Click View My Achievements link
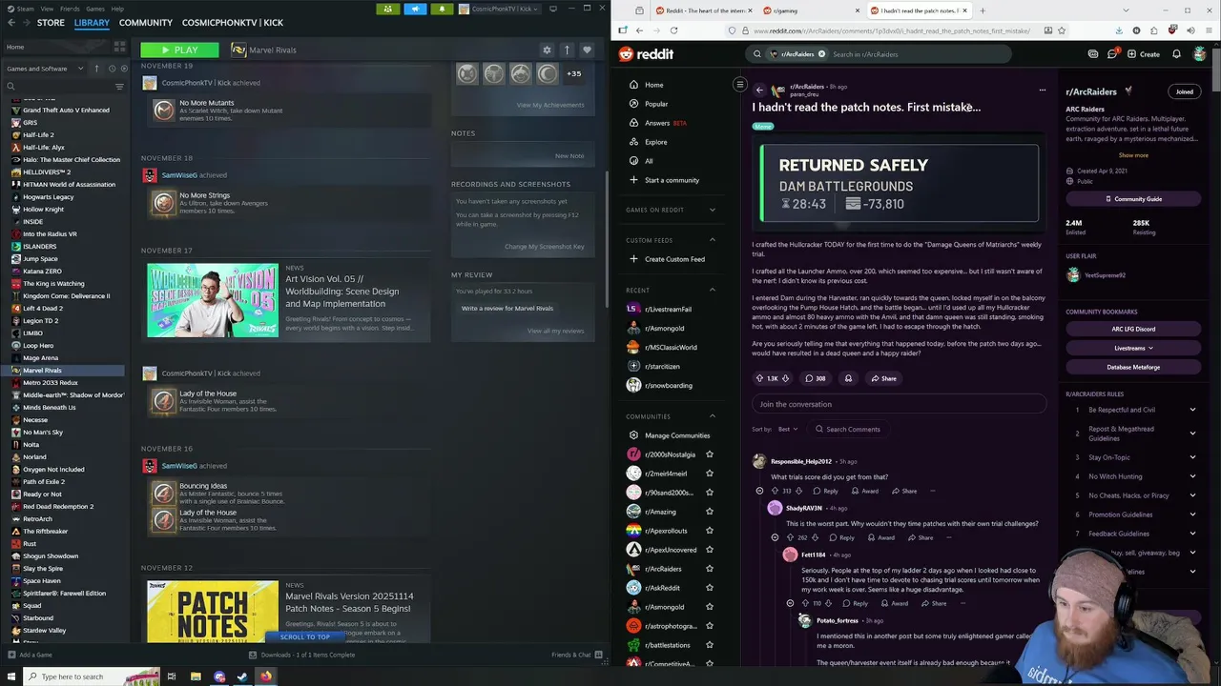 click(549, 105)
